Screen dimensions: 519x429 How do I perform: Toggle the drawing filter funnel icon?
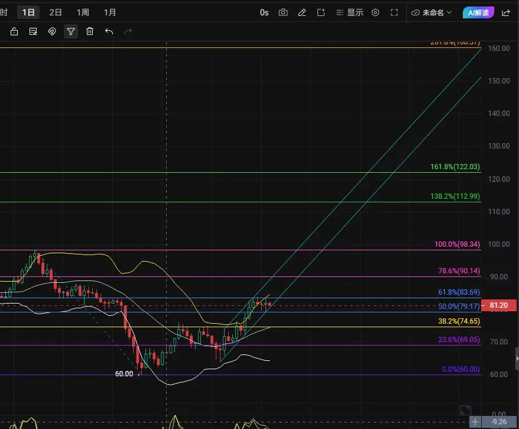71,31
